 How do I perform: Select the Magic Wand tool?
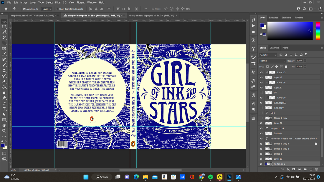[x=4, y=38]
